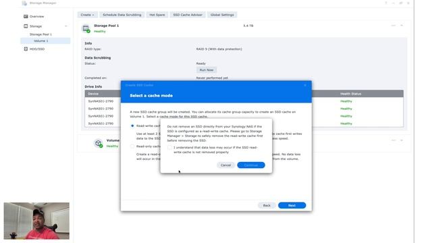Select the Read-write cache radio button
The width and height of the screenshot is (432, 243).
132,126
